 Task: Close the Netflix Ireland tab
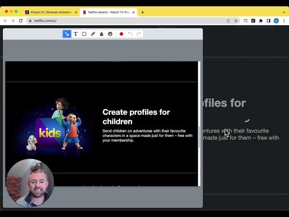(134, 12)
